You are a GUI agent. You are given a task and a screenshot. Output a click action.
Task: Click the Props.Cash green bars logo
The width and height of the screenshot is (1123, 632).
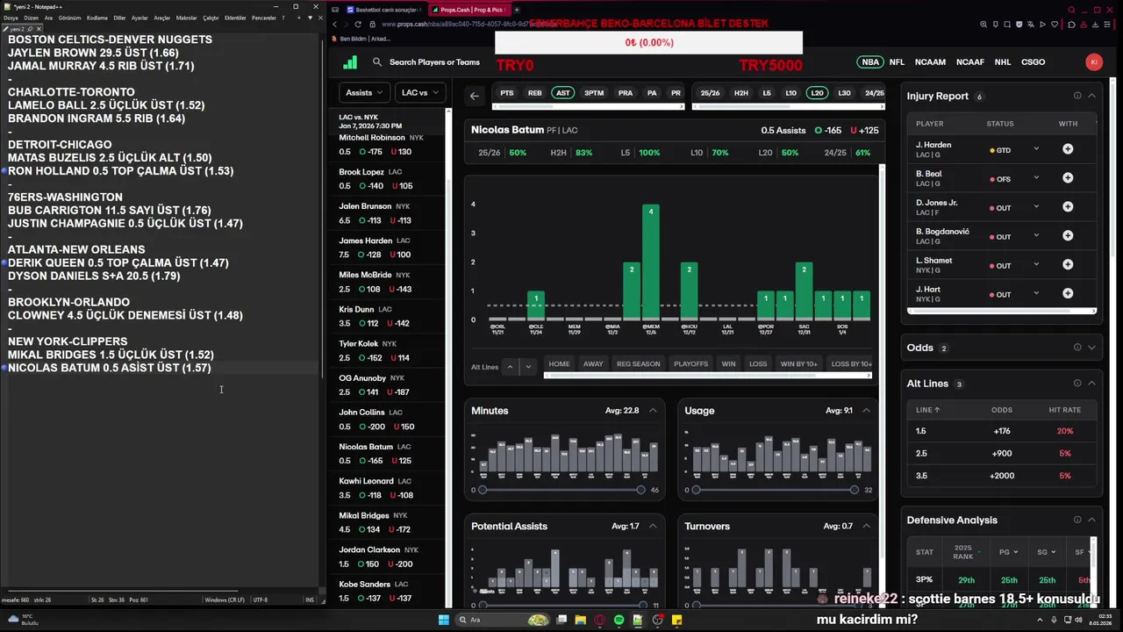[x=350, y=62]
